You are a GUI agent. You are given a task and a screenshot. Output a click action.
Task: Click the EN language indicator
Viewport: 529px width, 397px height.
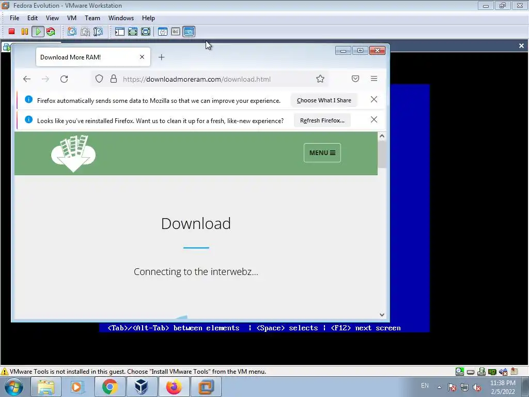pos(425,386)
